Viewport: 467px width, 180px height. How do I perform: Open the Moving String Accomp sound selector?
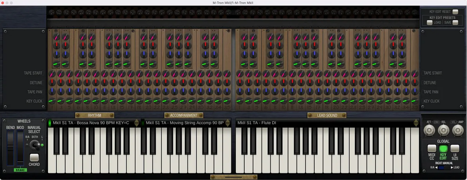pyautogui.click(x=184, y=123)
